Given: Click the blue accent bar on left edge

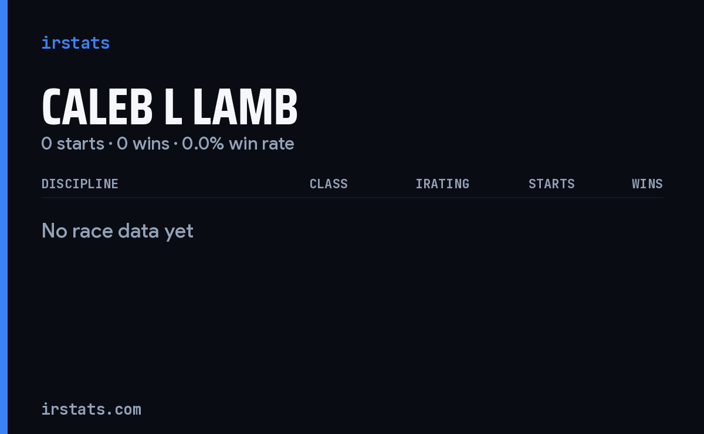Looking at the screenshot, I should 4,217.
